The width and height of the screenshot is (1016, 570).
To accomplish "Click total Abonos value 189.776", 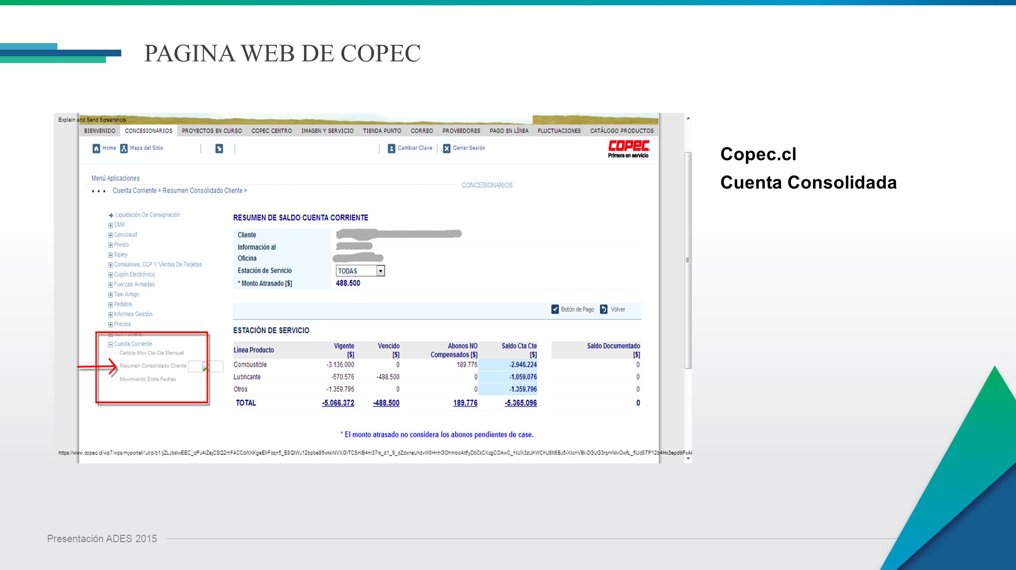I will click(x=465, y=403).
